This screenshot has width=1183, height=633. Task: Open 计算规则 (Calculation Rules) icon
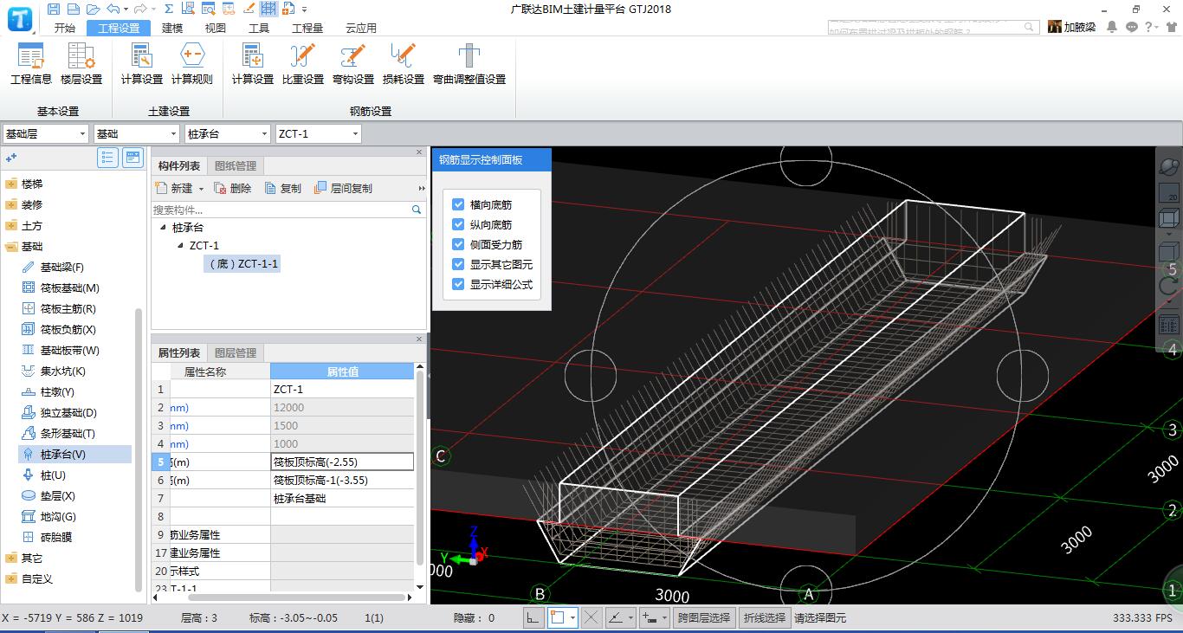[x=191, y=65]
